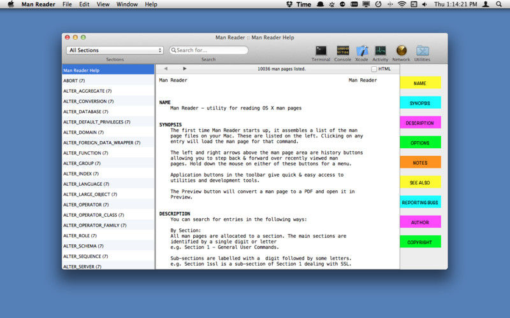Jump to the SYNOPSIS section
The image size is (510, 318).
(420, 102)
